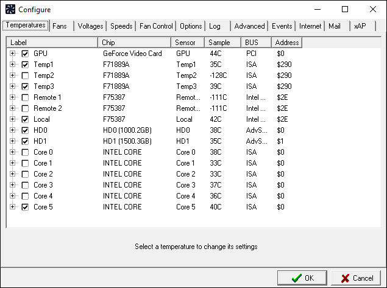Disable the HD0 temperature checkbox

coord(25,130)
